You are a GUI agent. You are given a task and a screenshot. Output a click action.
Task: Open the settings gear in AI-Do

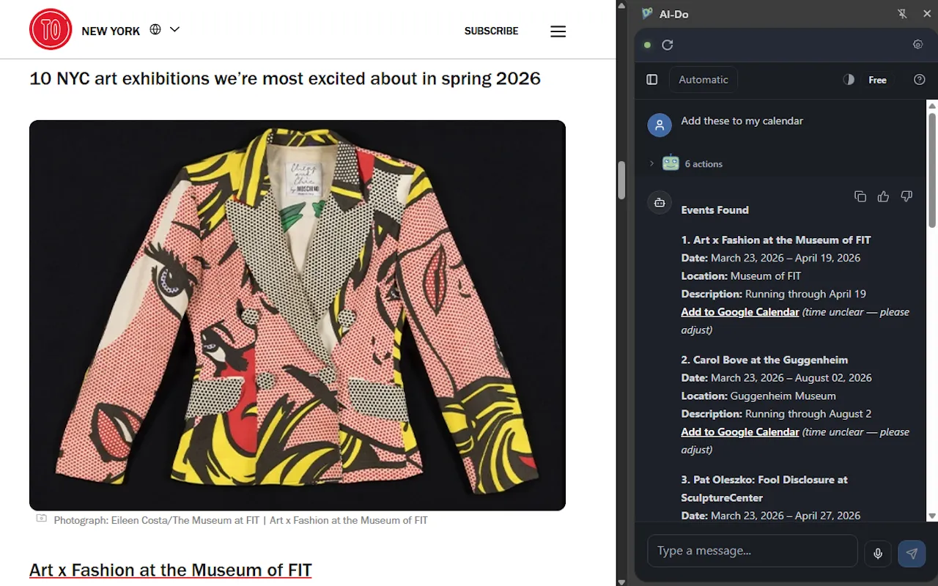[917, 45]
